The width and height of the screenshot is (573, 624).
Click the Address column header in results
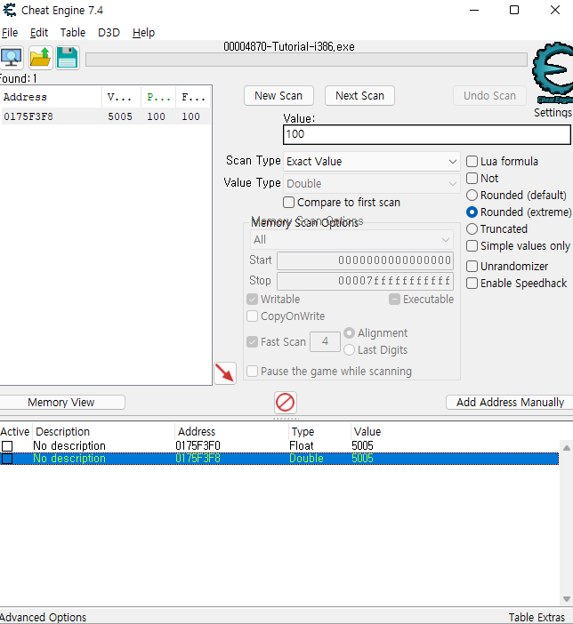coord(51,97)
